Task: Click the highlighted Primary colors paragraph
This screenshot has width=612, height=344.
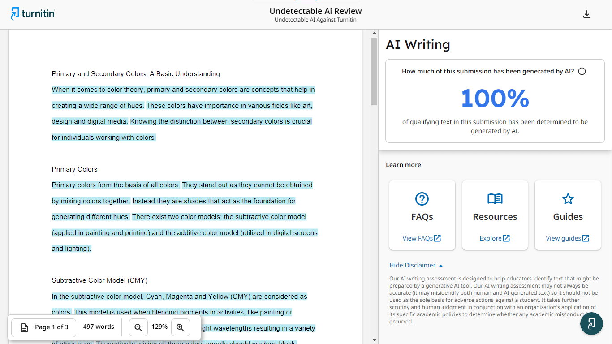Action: coord(184,217)
